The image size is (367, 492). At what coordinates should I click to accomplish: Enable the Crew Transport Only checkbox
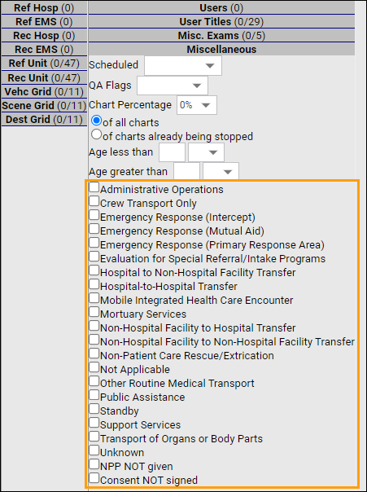pos(94,201)
